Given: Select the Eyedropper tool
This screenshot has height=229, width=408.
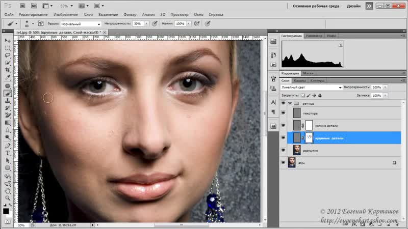Looking at the screenshot, I should (x=8, y=77).
